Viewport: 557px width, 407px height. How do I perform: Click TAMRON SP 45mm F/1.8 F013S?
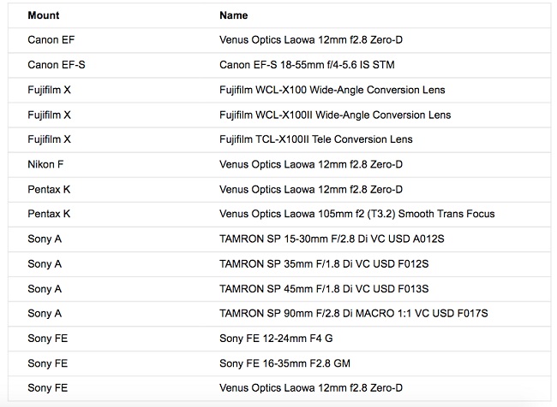pos(324,289)
